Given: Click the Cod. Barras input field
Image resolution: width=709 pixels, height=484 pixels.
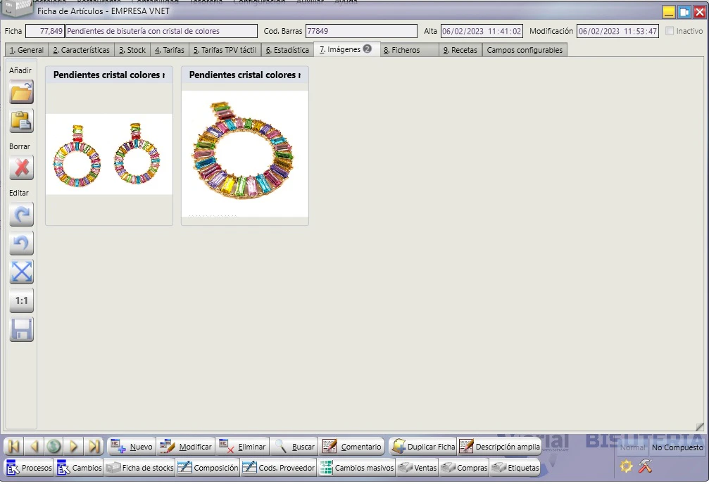Looking at the screenshot, I should 361,31.
